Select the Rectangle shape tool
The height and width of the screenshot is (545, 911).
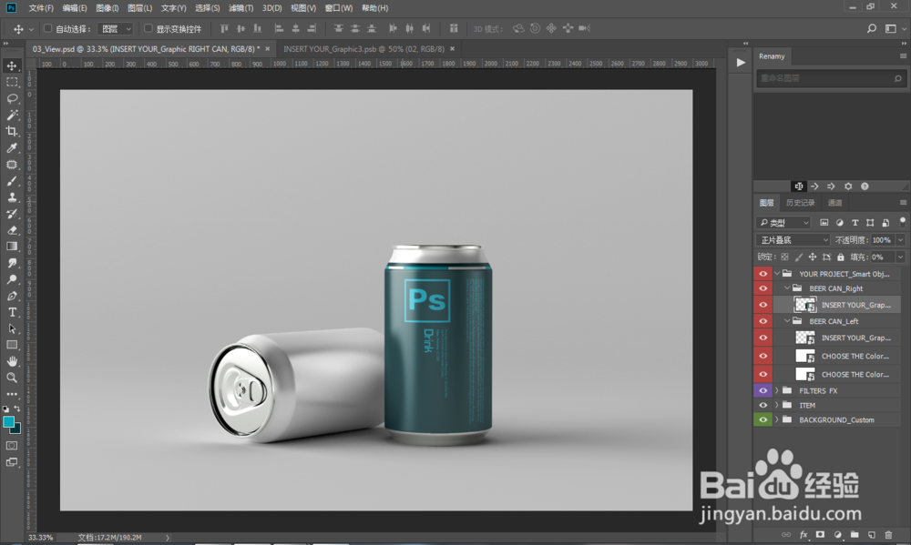[x=12, y=345]
